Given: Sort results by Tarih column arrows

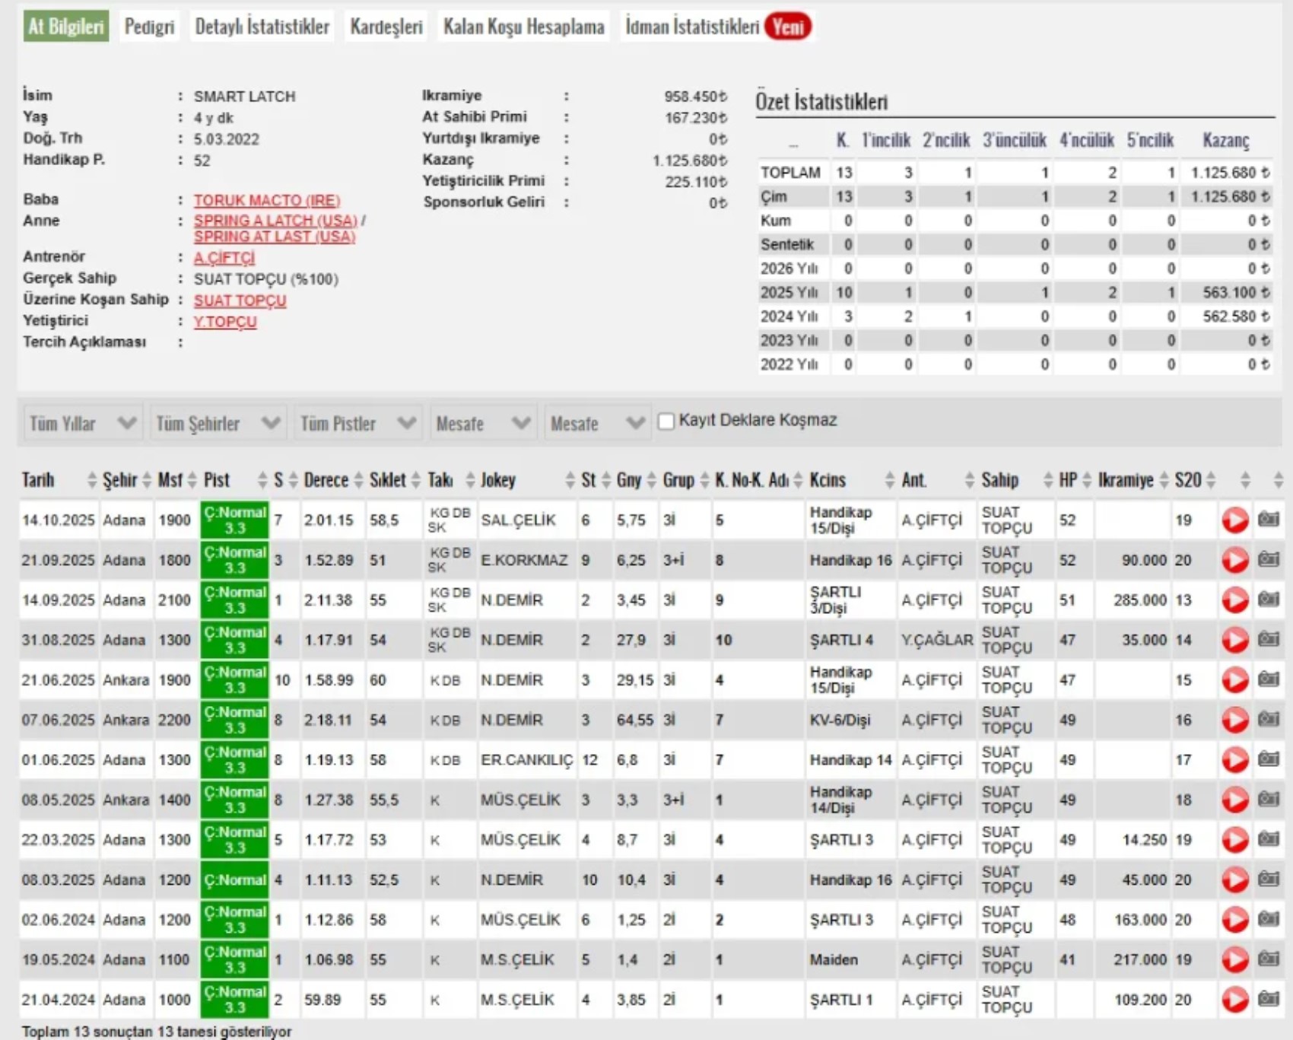Looking at the screenshot, I should point(92,480).
